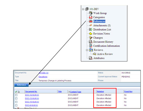This screenshot has width=143, height=111.
Task: Click the PENDING approval status value
Action: (x=126, y=77)
